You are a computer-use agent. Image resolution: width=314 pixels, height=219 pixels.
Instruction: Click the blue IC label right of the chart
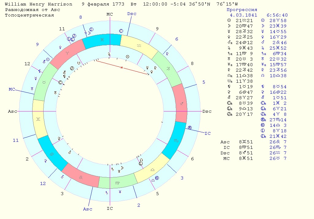pos(208,133)
